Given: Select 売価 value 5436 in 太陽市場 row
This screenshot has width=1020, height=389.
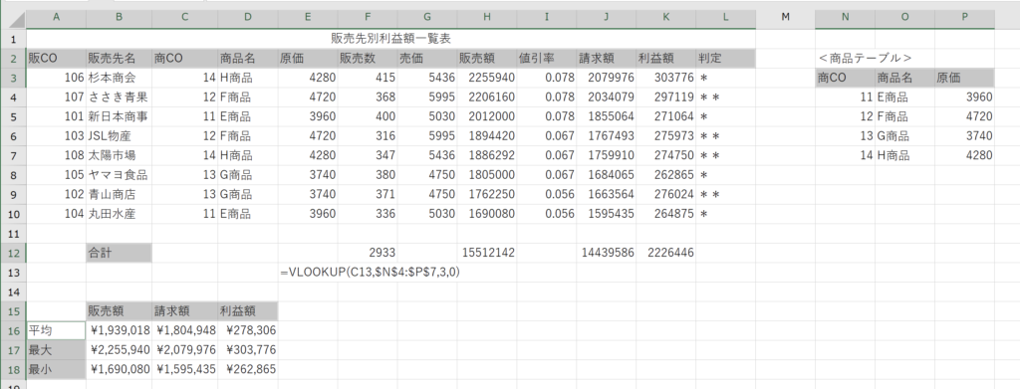Looking at the screenshot, I should pos(427,156).
